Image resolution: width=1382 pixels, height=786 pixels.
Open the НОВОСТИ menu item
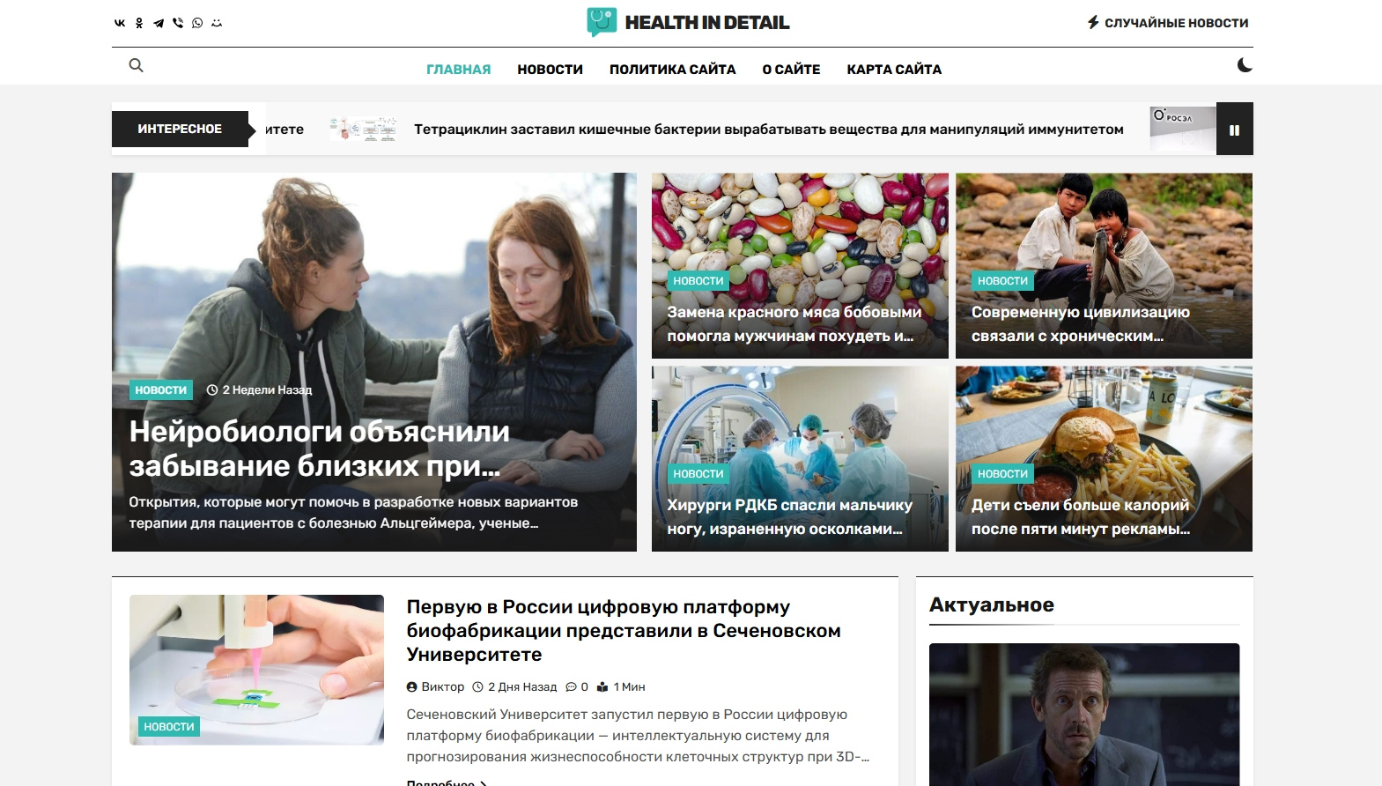click(x=550, y=70)
